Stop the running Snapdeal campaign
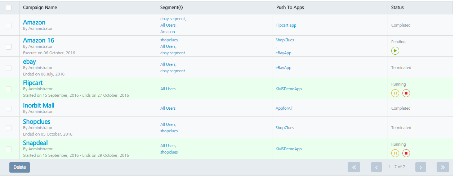The height and width of the screenshot is (178, 455). (x=406, y=153)
